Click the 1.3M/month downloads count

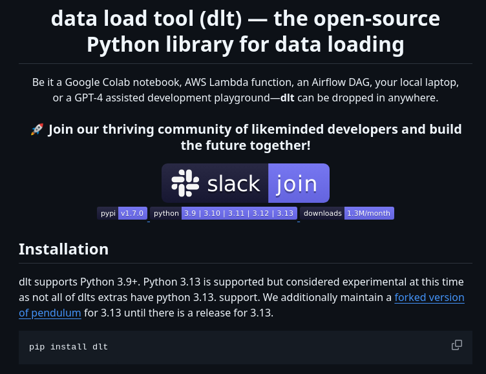coord(368,213)
